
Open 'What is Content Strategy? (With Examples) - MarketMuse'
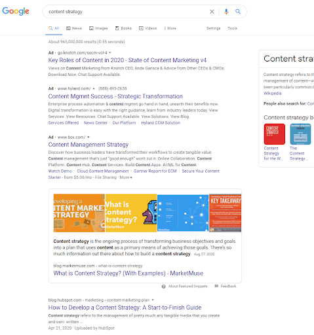128,273
